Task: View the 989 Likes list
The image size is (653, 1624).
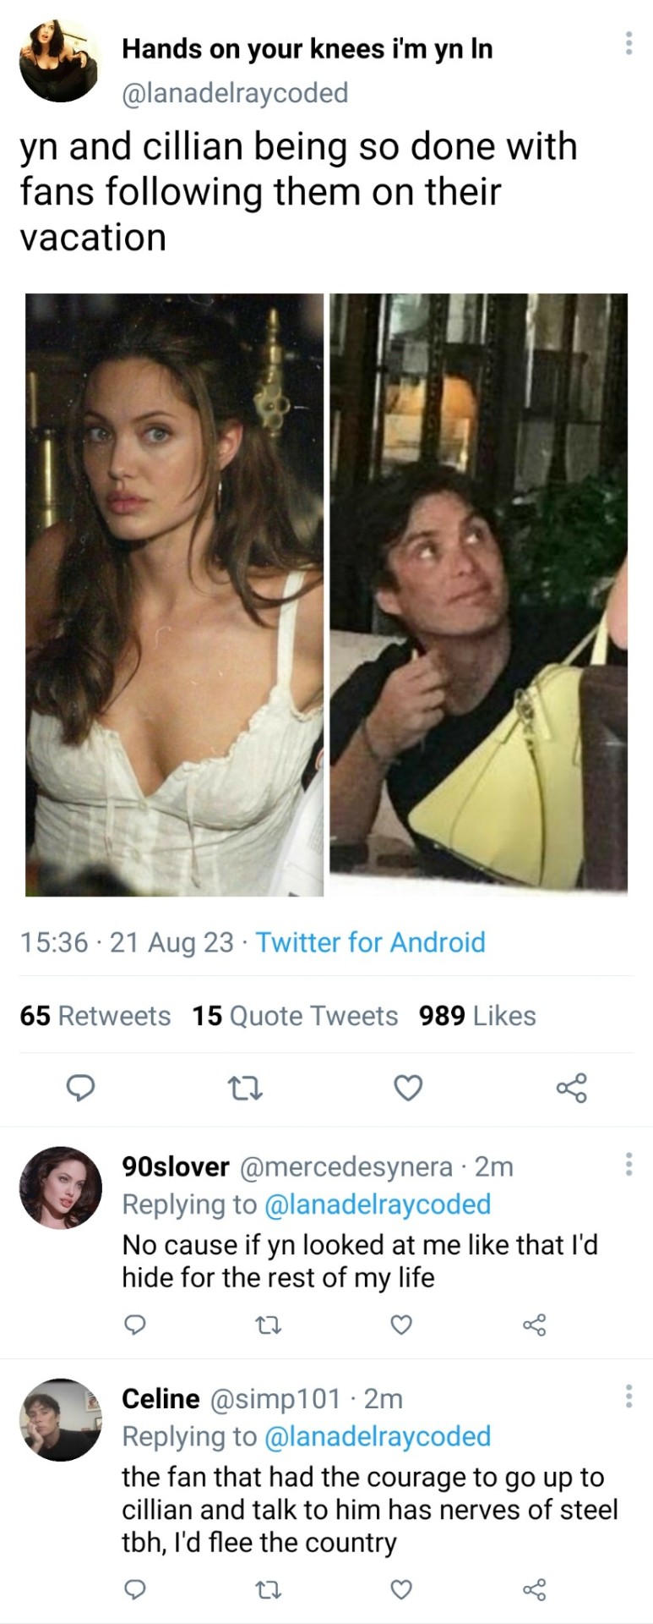Action: 477,1015
